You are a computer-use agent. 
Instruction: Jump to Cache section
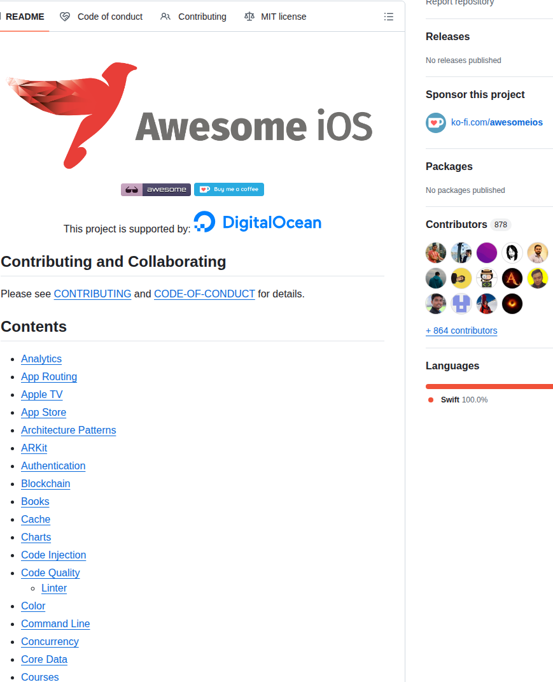[36, 520]
